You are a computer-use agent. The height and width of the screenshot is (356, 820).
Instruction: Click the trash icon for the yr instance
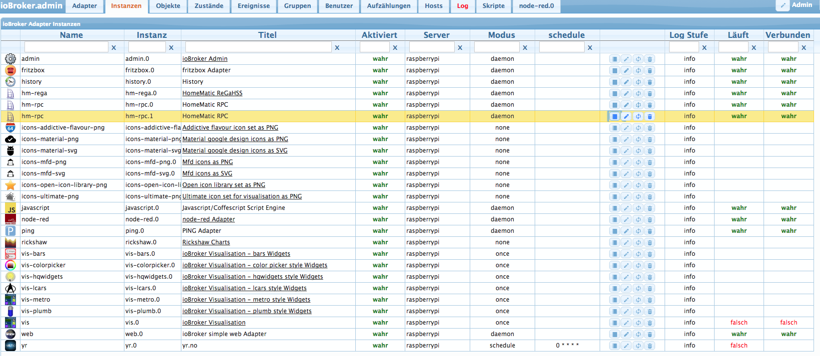(x=650, y=346)
